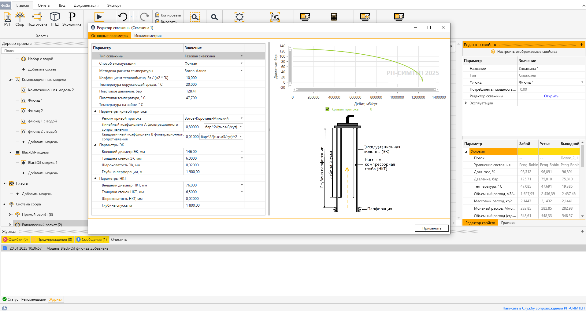Redo the last action

click(x=144, y=16)
